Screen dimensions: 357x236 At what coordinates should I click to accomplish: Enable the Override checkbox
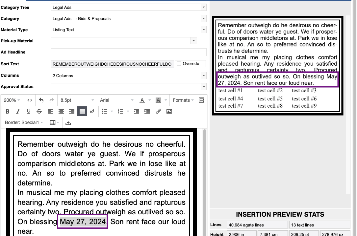(179, 64)
